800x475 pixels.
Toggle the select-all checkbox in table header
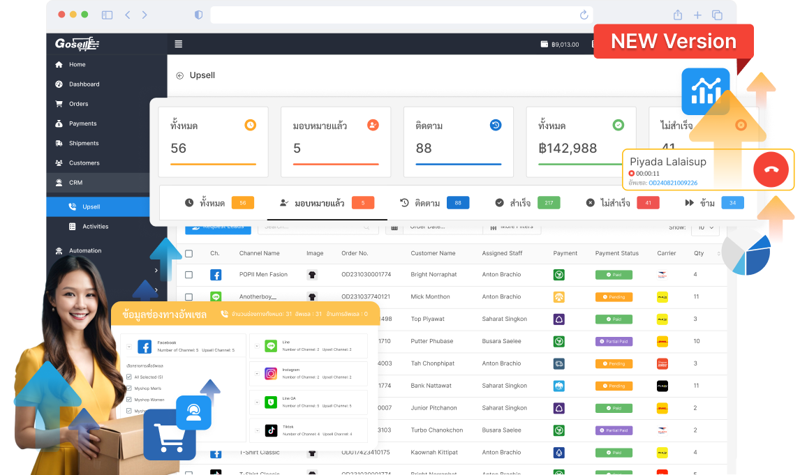point(188,253)
